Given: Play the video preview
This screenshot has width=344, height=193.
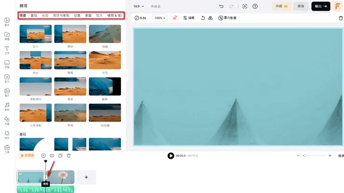Looking at the screenshot, I should pos(171,156).
